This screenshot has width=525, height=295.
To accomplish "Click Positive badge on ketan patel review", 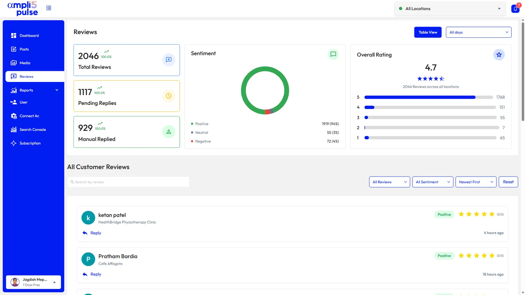I will pos(444,214).
